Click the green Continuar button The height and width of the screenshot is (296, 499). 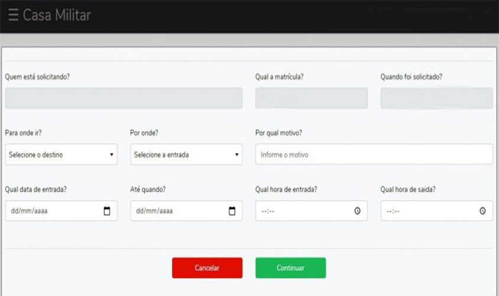(291, 268)
